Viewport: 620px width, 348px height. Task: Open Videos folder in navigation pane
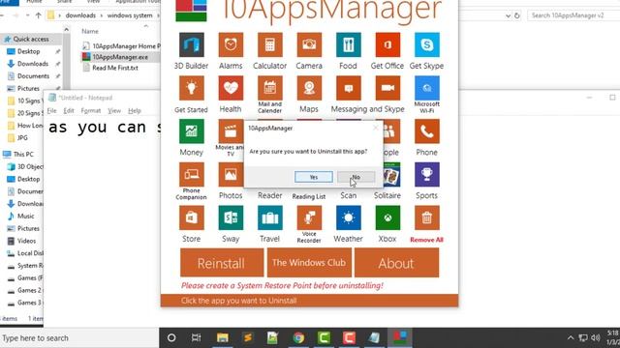tap(26, 241)
